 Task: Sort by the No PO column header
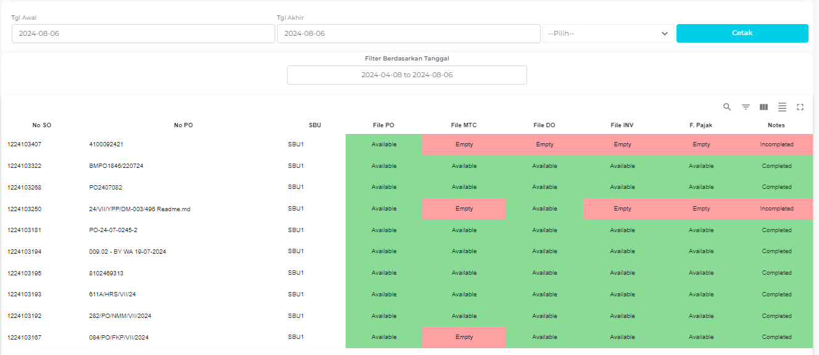pos(183,125)
